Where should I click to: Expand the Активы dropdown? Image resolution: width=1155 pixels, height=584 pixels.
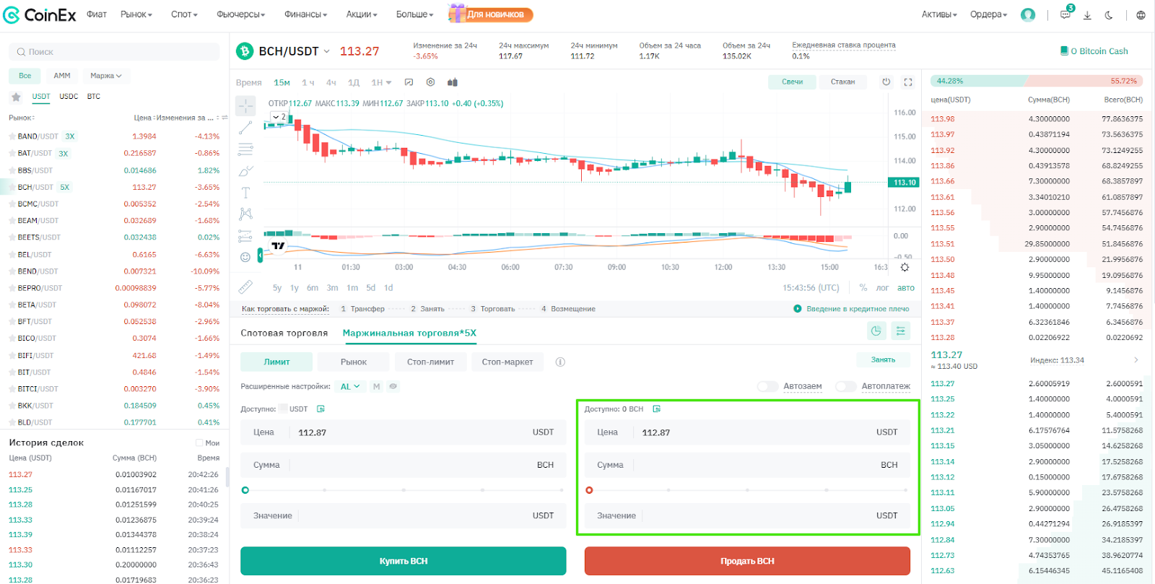tap(939, 14)
